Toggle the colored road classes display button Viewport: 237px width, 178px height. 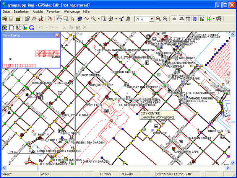[209, 19]
